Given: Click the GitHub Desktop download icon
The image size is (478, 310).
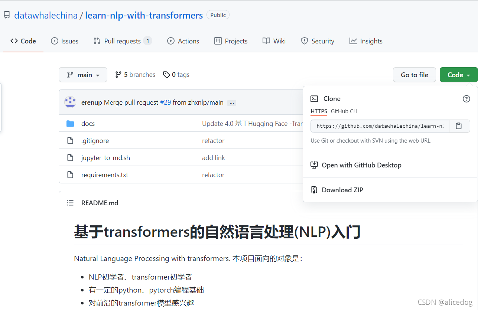Looking at the screenshot, I should [314, 165].
